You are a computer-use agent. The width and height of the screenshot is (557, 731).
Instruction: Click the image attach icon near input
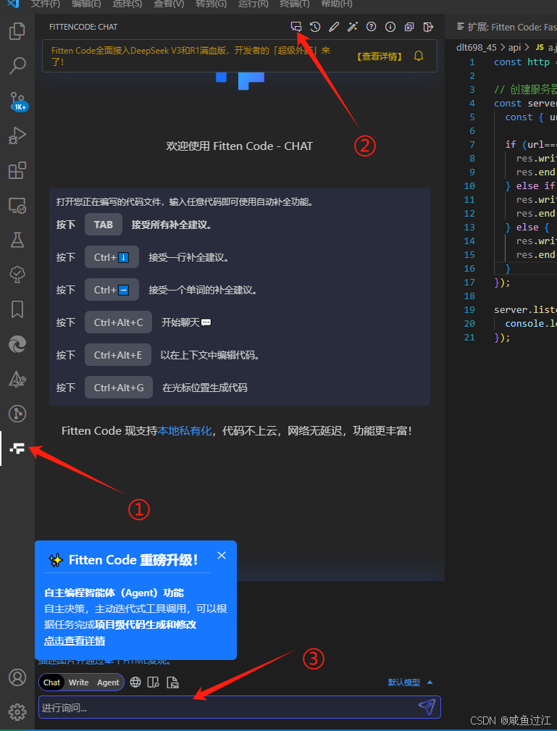(x=172, y=682)
